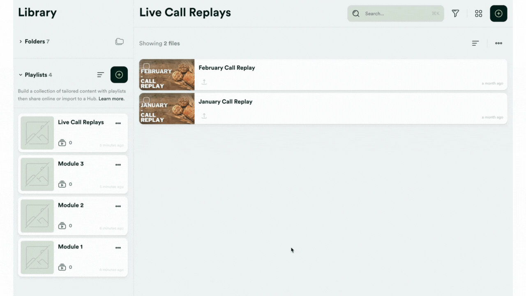Viewport: 526px width, 296px height.
Task: Switch to grid view icon
Action: (478, 14)
